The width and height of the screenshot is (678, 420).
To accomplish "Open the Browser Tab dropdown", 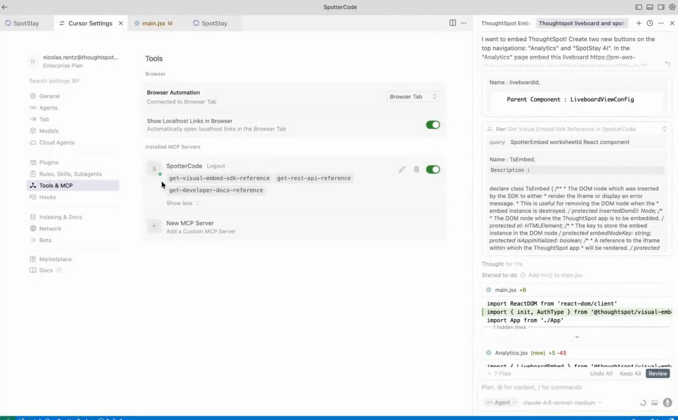I will coord(413,97).
